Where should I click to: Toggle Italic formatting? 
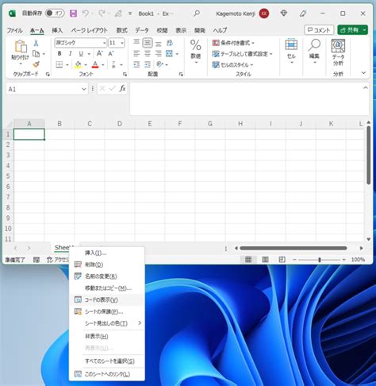tap(71, 54)
